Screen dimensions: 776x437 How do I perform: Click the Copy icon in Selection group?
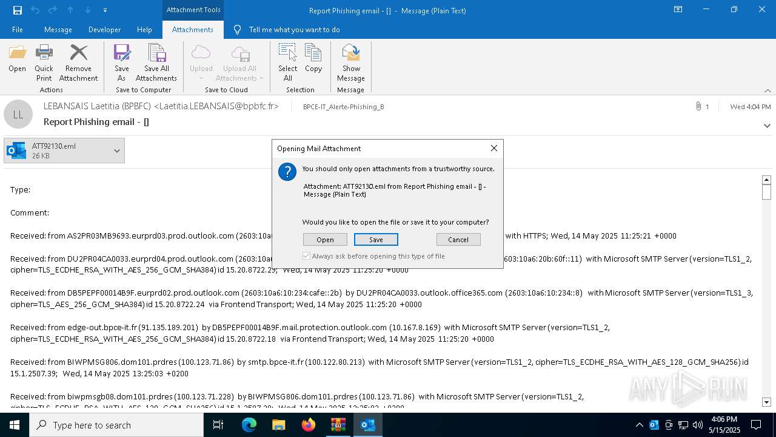click(x=313, y=59)
